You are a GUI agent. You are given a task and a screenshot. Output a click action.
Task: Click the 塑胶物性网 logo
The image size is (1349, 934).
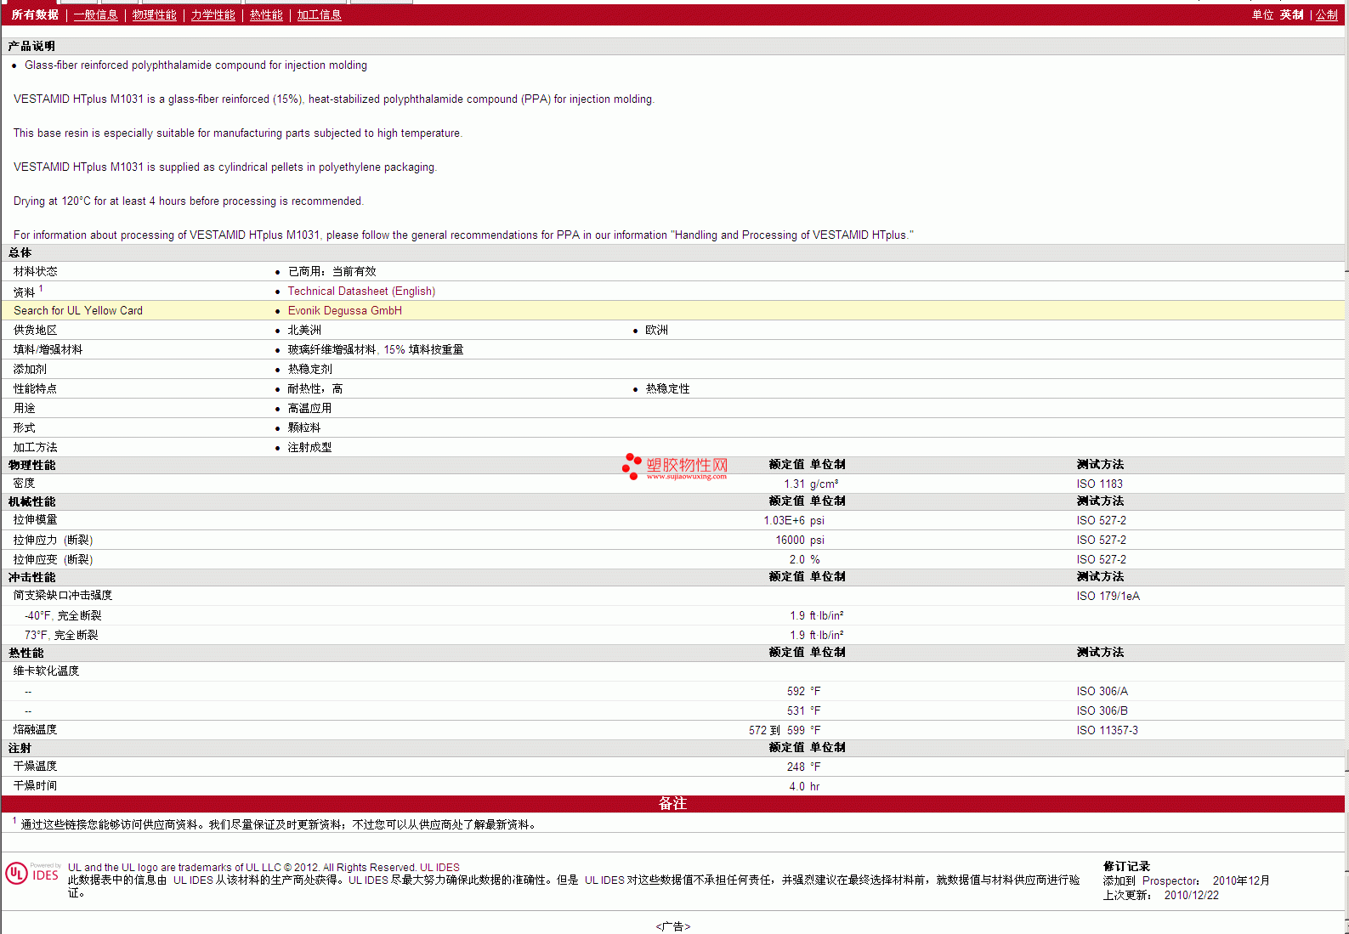[675, 467]
